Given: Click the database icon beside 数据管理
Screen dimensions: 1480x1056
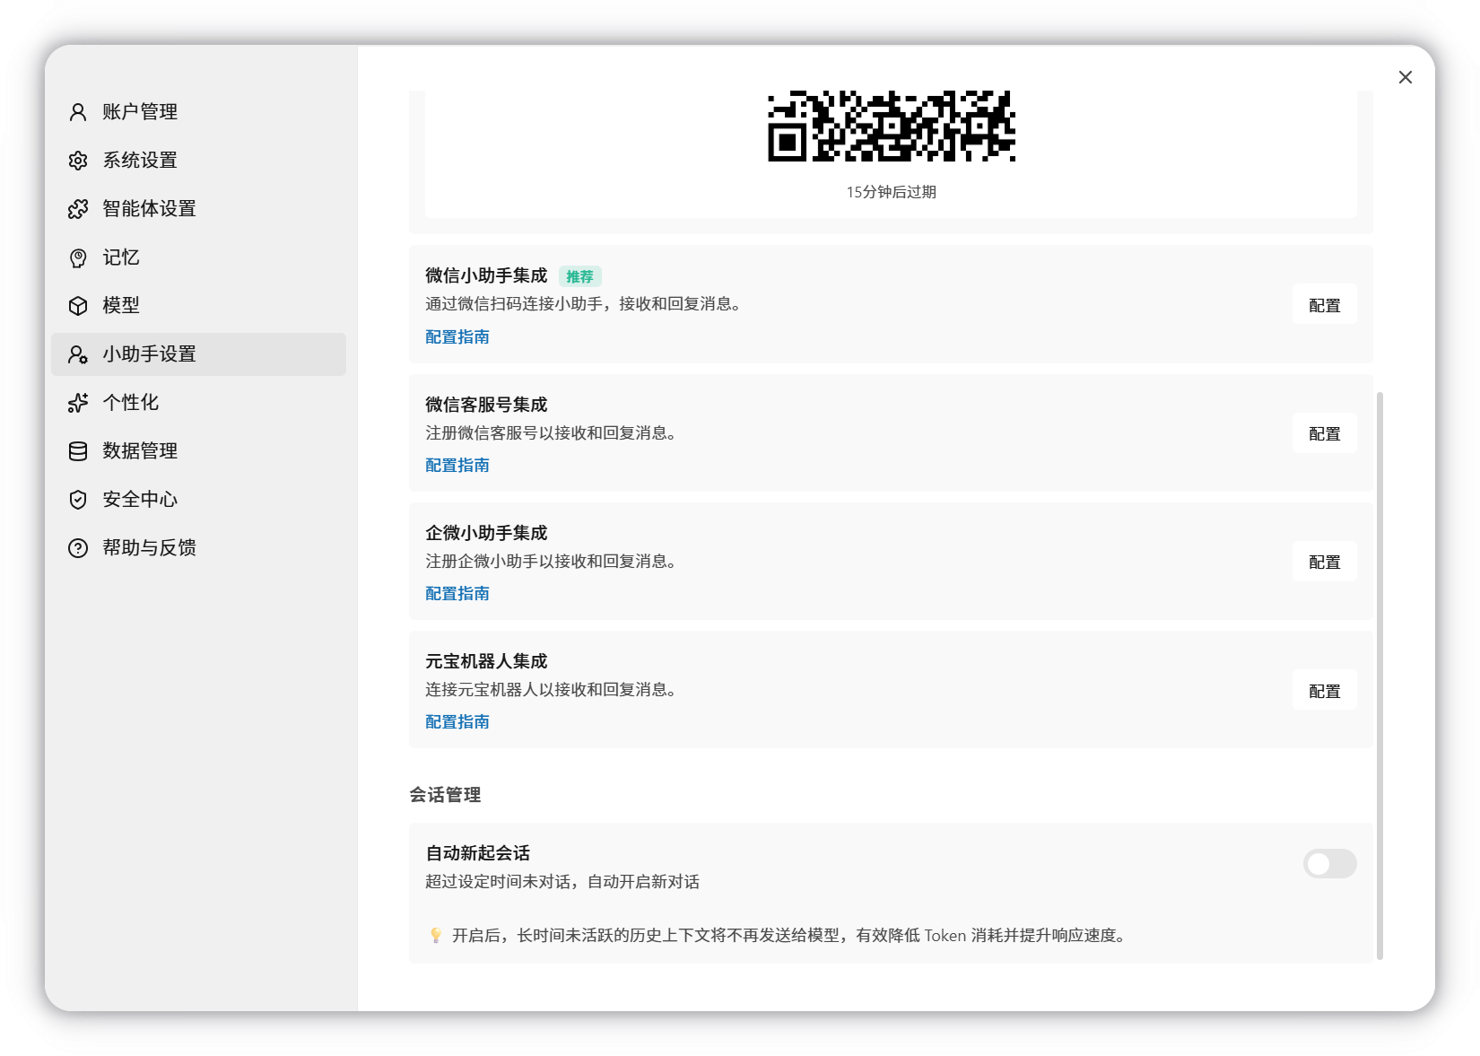Looking at the screenshot, I should (x=78, y=451).
